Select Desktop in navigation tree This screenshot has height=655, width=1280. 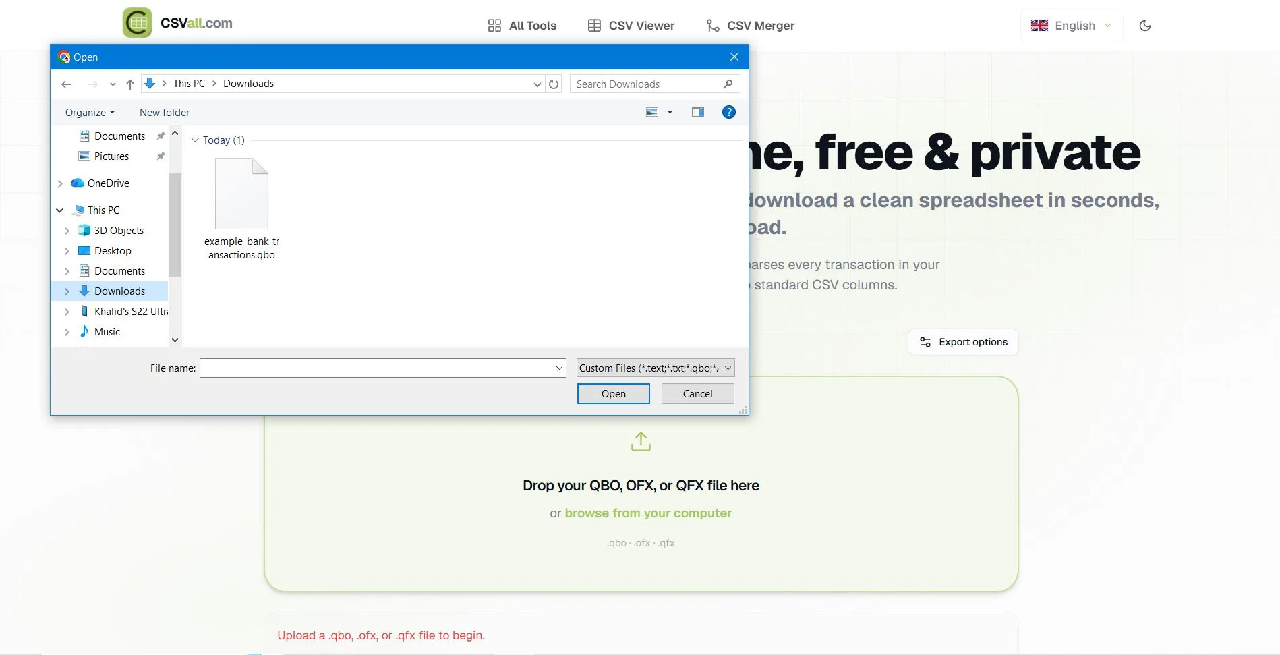(x=113, y=251)
